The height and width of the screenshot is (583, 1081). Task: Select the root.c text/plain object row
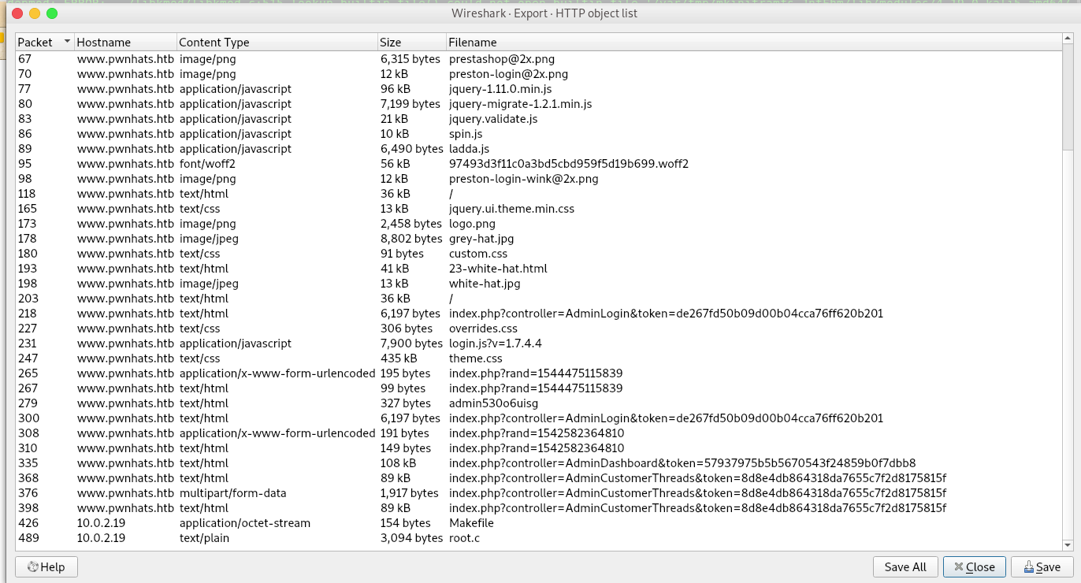pos(315,537)
